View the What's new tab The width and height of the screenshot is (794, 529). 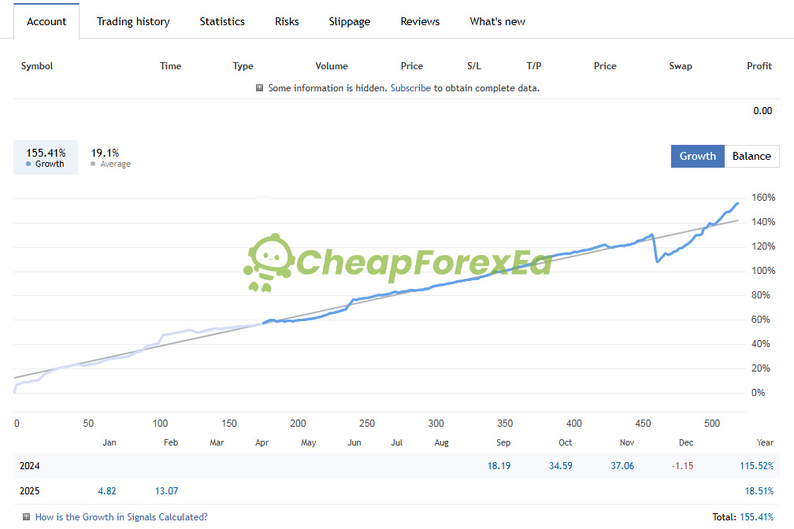(497, 21)
